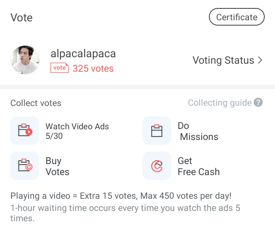Tap the Buy Votes icon
Viewport: 275px width, 230px height.
pyautogui.click(x=25, y=166)
